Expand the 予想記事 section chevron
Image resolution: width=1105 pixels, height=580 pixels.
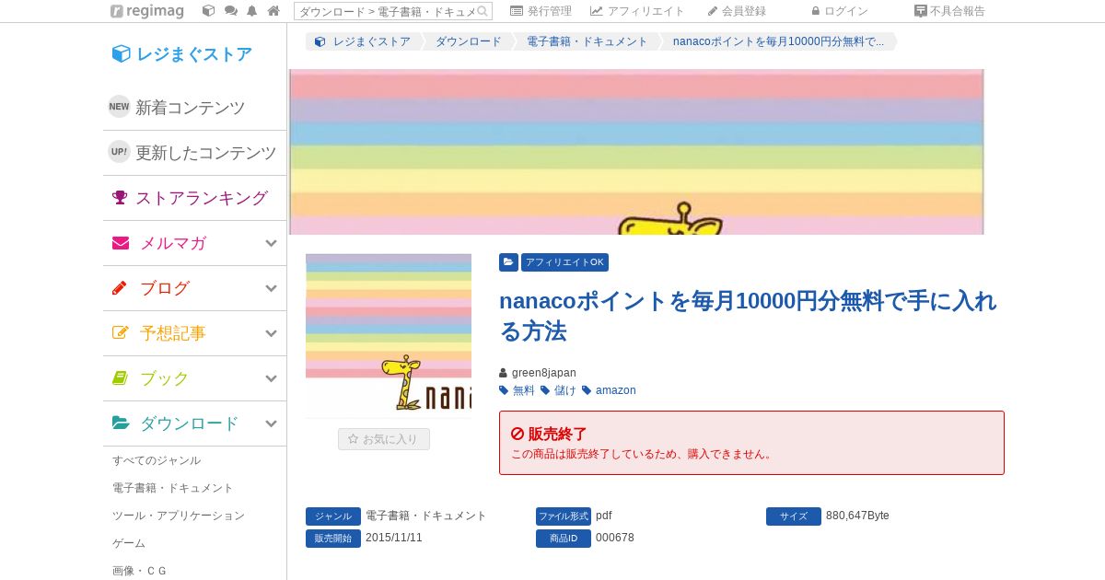point(271,333)
